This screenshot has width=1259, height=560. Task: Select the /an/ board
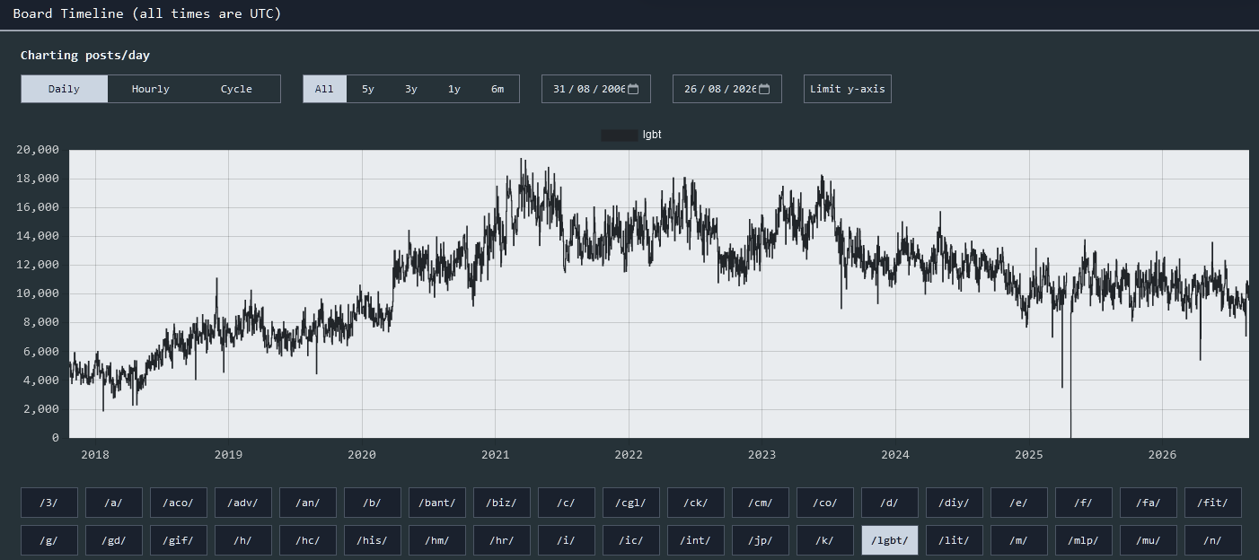308,503
